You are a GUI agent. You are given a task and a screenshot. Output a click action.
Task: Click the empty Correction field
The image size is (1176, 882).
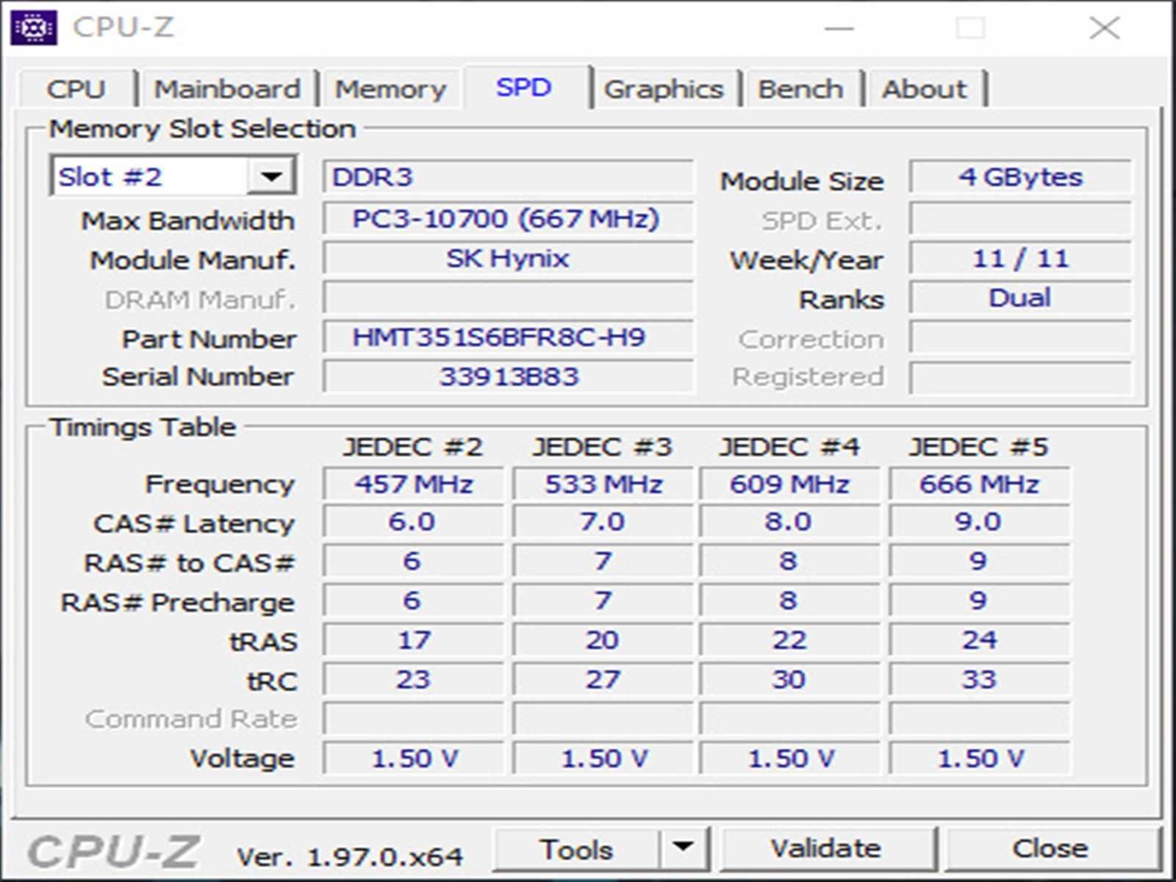1020,337
